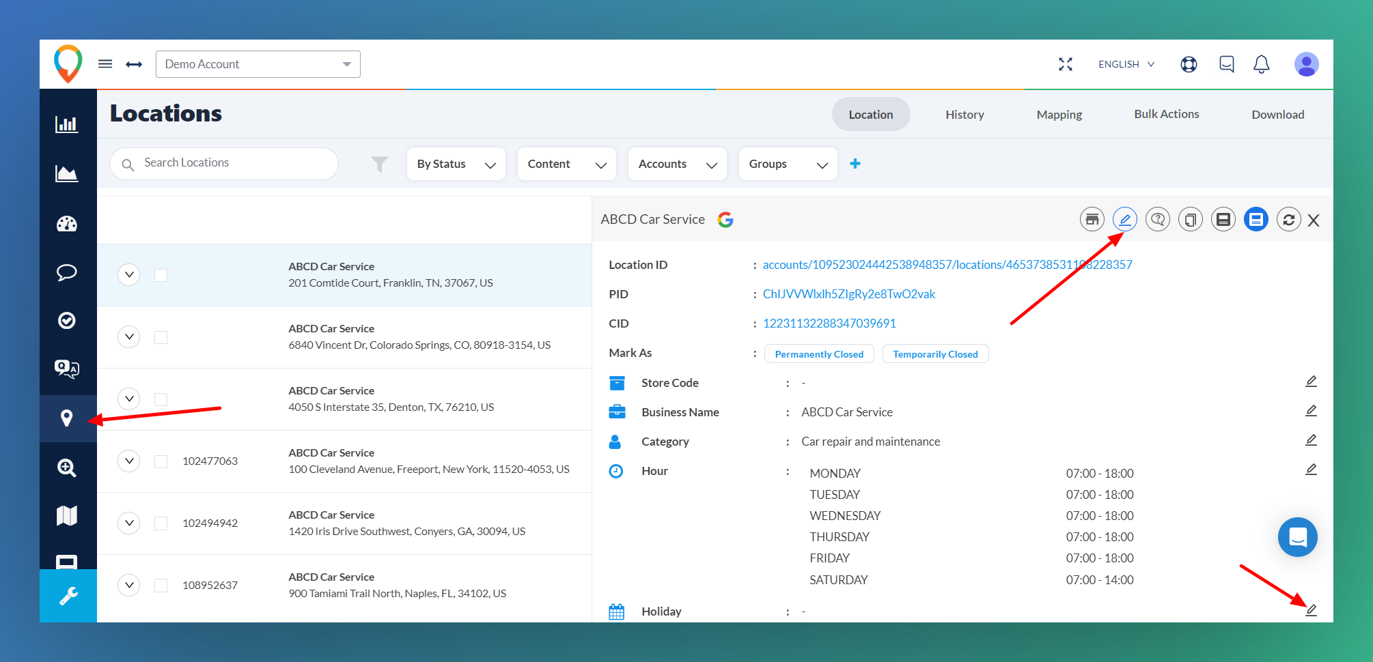This screenshot has width=1373, height=662.
Task: Expand the 4050 S Interstate 35 row chevron
Action: click(129, 399)
